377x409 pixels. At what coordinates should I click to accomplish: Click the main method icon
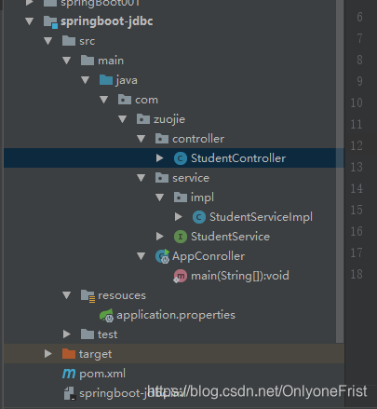[x=181, y=276]
